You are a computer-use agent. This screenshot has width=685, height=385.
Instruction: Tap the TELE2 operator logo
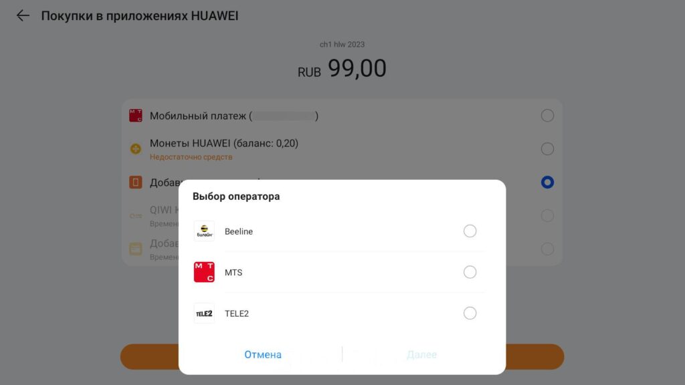pos(204,313)
